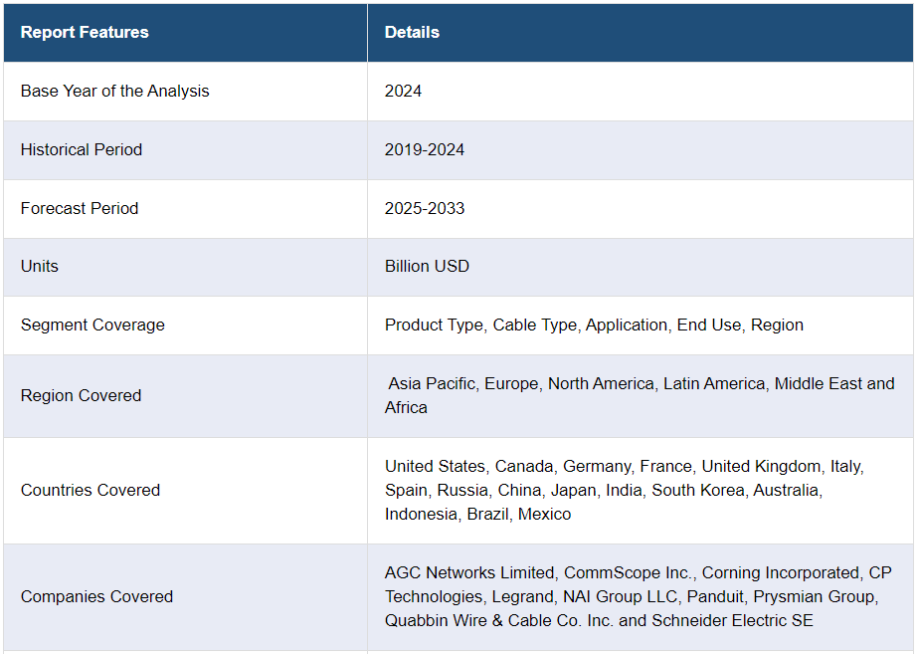This screenshot has height=654, width=918.
Task: Select the 'Segment Coverage' row label
Action: 92,325
